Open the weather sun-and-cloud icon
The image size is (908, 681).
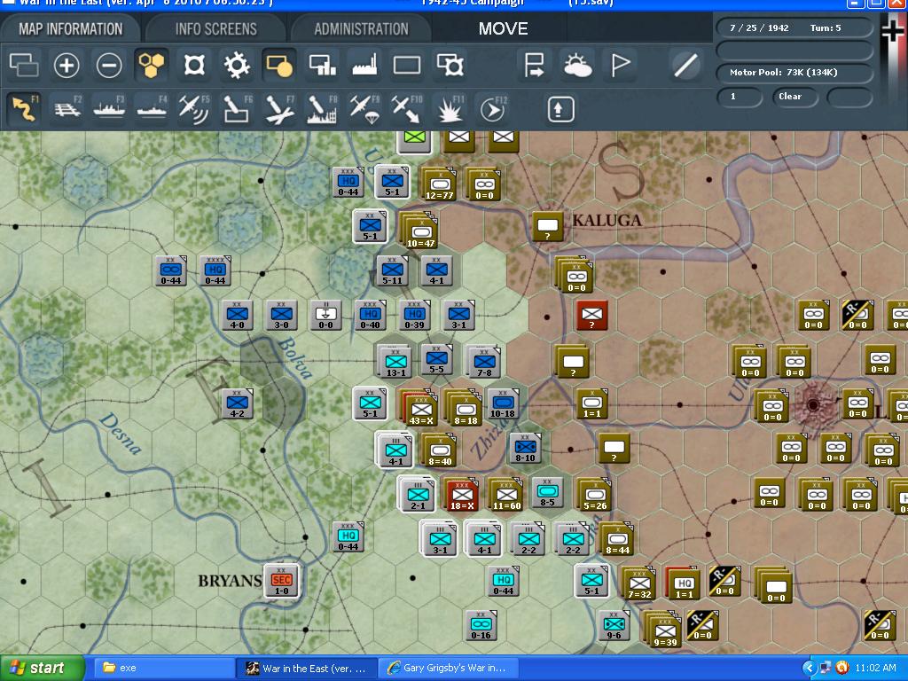tap(577, 65)
